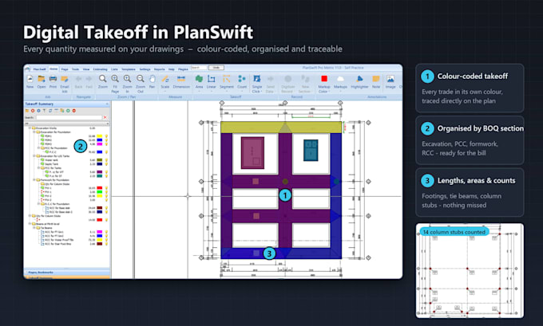Switch to the Estimating ribbon tab

coord(101,69)
